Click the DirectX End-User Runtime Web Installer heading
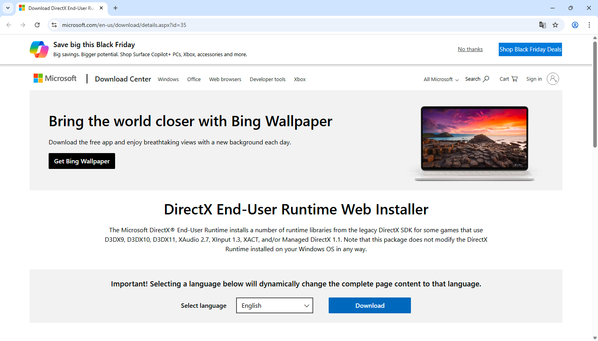 tap(296, 209)
